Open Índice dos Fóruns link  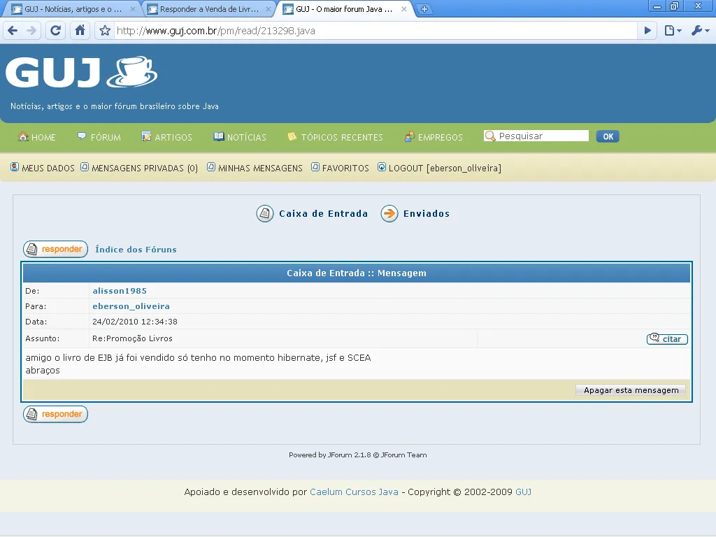pyautogui.click(x=136, y=250)
